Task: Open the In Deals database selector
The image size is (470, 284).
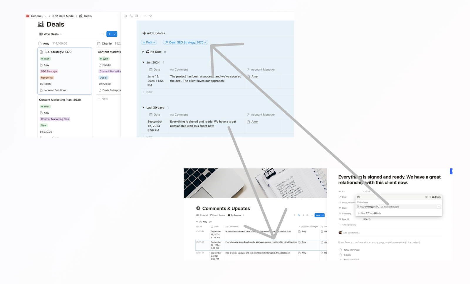Action: (x=435, y=197)
